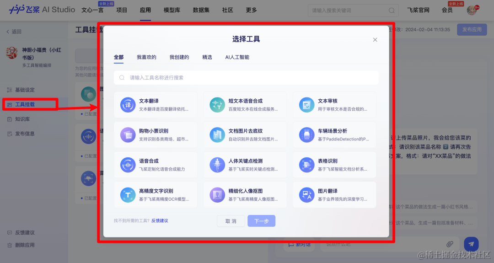Expand the 更多 navigation menu
The height and width of the screenshot is (263, 494).
click(251, 10)
